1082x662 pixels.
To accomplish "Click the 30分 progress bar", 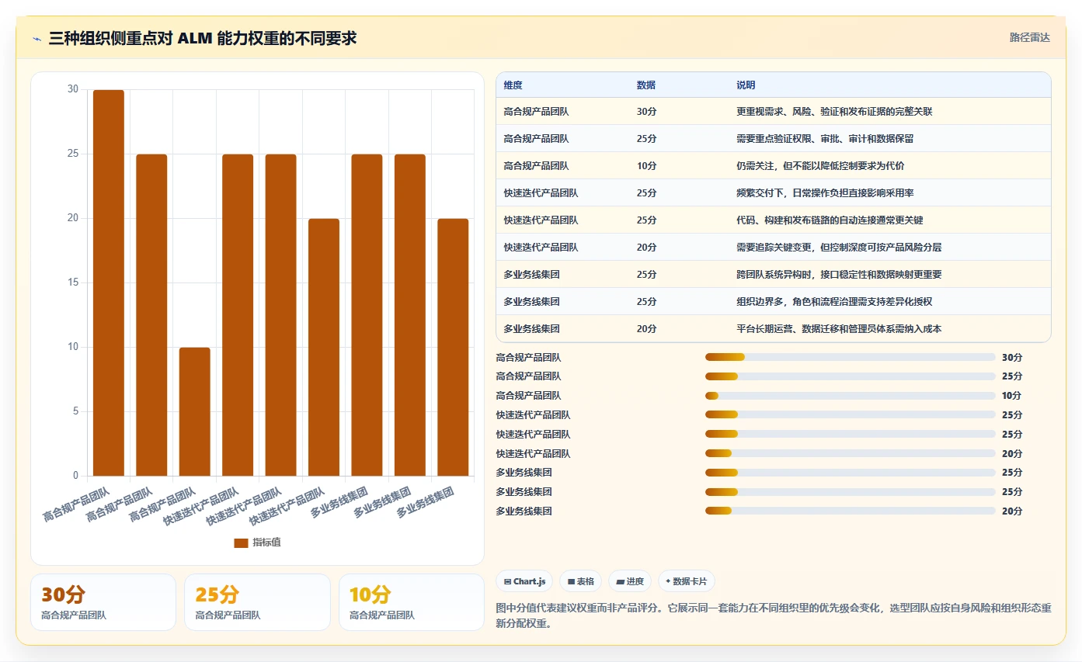I will 850,357.
